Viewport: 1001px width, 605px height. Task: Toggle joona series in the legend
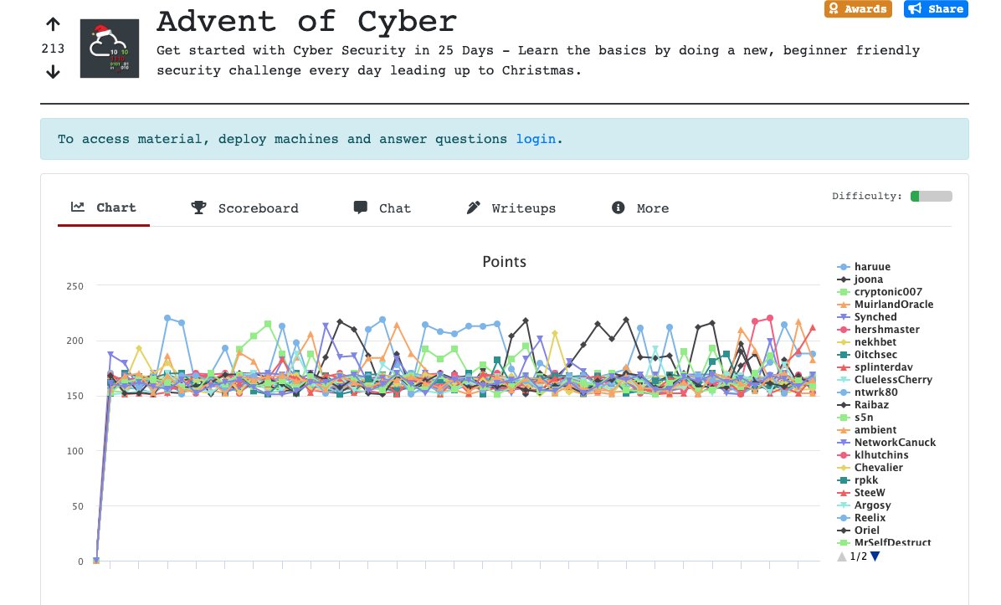click(x=860, y=279)
